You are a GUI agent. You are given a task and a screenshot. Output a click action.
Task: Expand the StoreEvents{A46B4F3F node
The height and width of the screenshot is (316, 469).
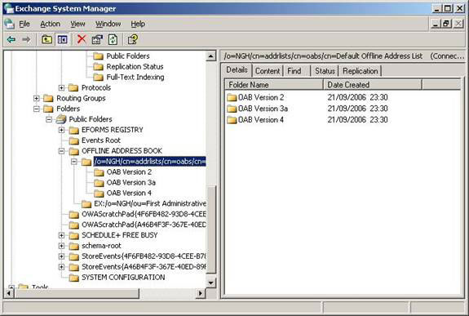point(61,267)
